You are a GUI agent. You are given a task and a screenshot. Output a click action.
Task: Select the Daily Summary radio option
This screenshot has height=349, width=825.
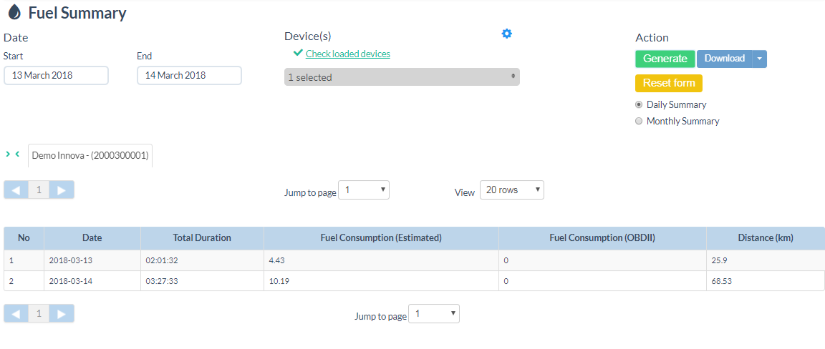(x=639, y=105)
